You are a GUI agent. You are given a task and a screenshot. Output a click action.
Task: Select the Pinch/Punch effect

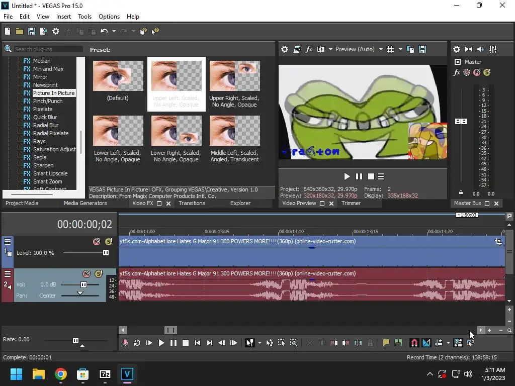48,101
